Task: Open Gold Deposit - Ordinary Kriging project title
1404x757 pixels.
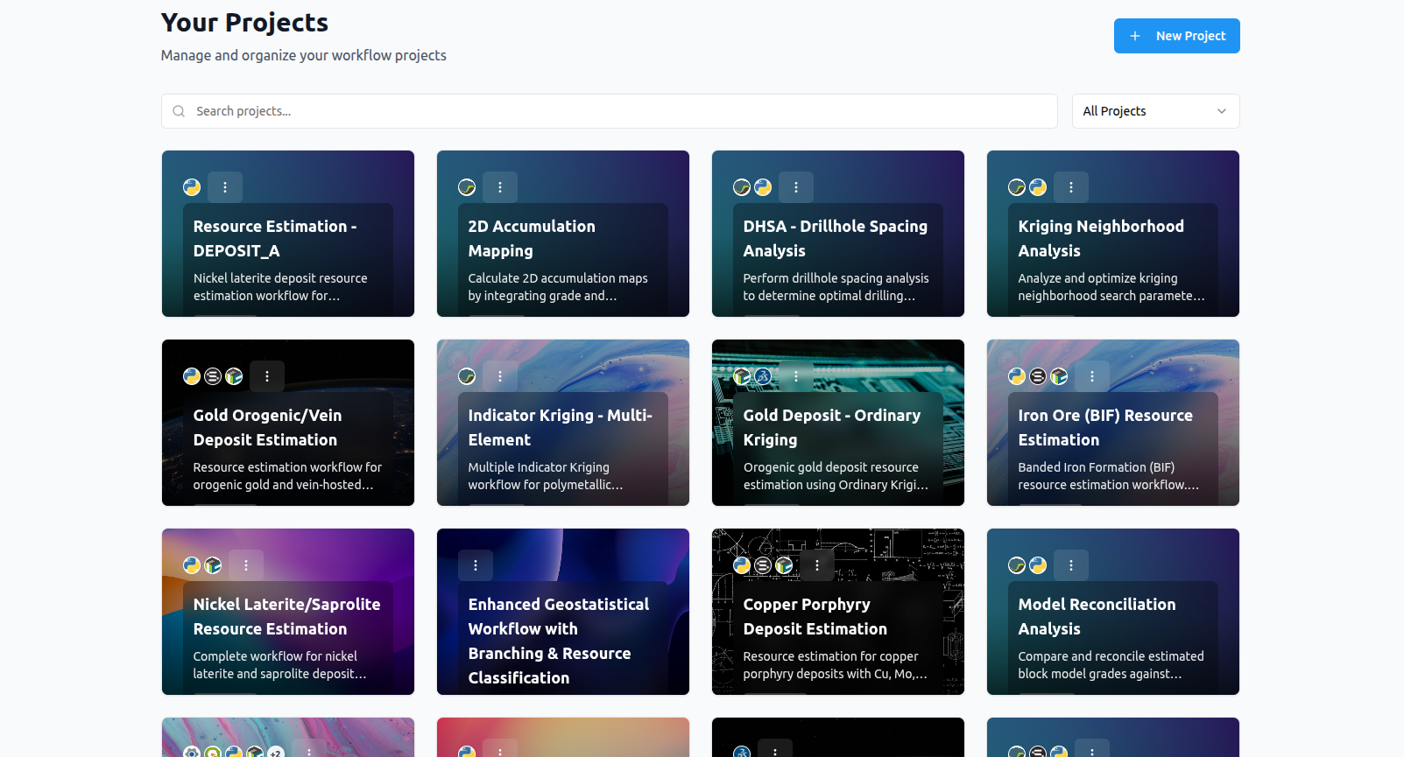Action: (x=832, y=427)
